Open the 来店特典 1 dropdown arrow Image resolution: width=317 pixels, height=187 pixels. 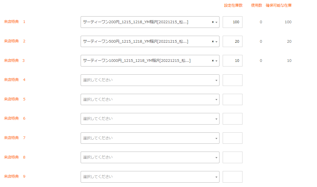(217, 22)
